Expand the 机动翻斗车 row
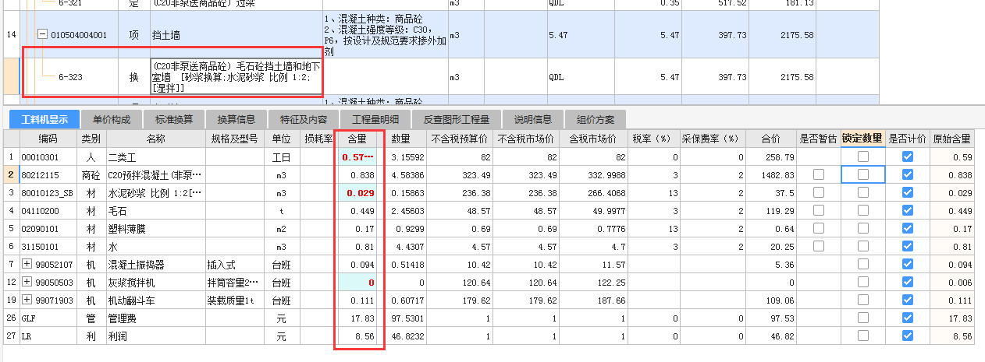 point(27,300)
